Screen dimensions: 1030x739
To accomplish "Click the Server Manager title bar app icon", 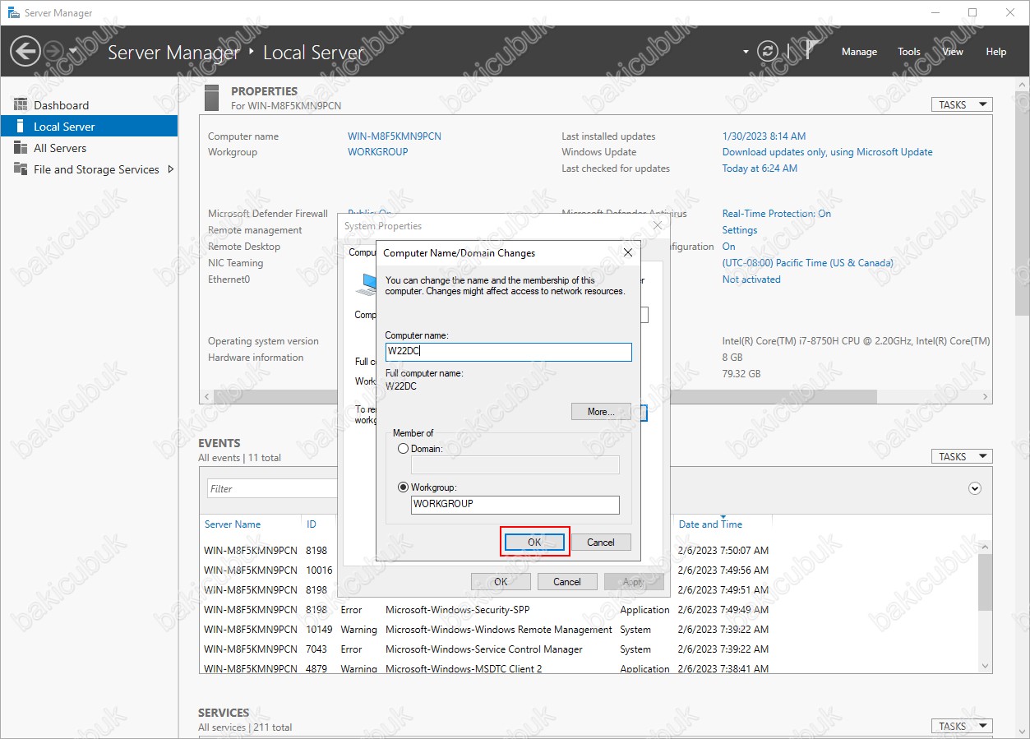I will click(x=13, y=12).
